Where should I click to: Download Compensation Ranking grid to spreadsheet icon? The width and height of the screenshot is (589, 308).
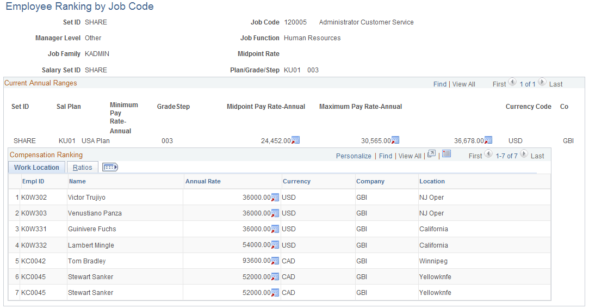coord(447,153)
